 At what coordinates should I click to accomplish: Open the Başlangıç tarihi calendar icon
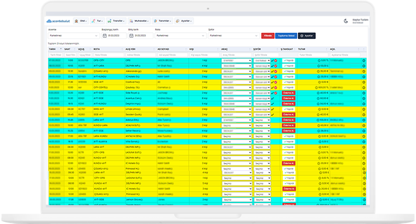click(104, 35)
